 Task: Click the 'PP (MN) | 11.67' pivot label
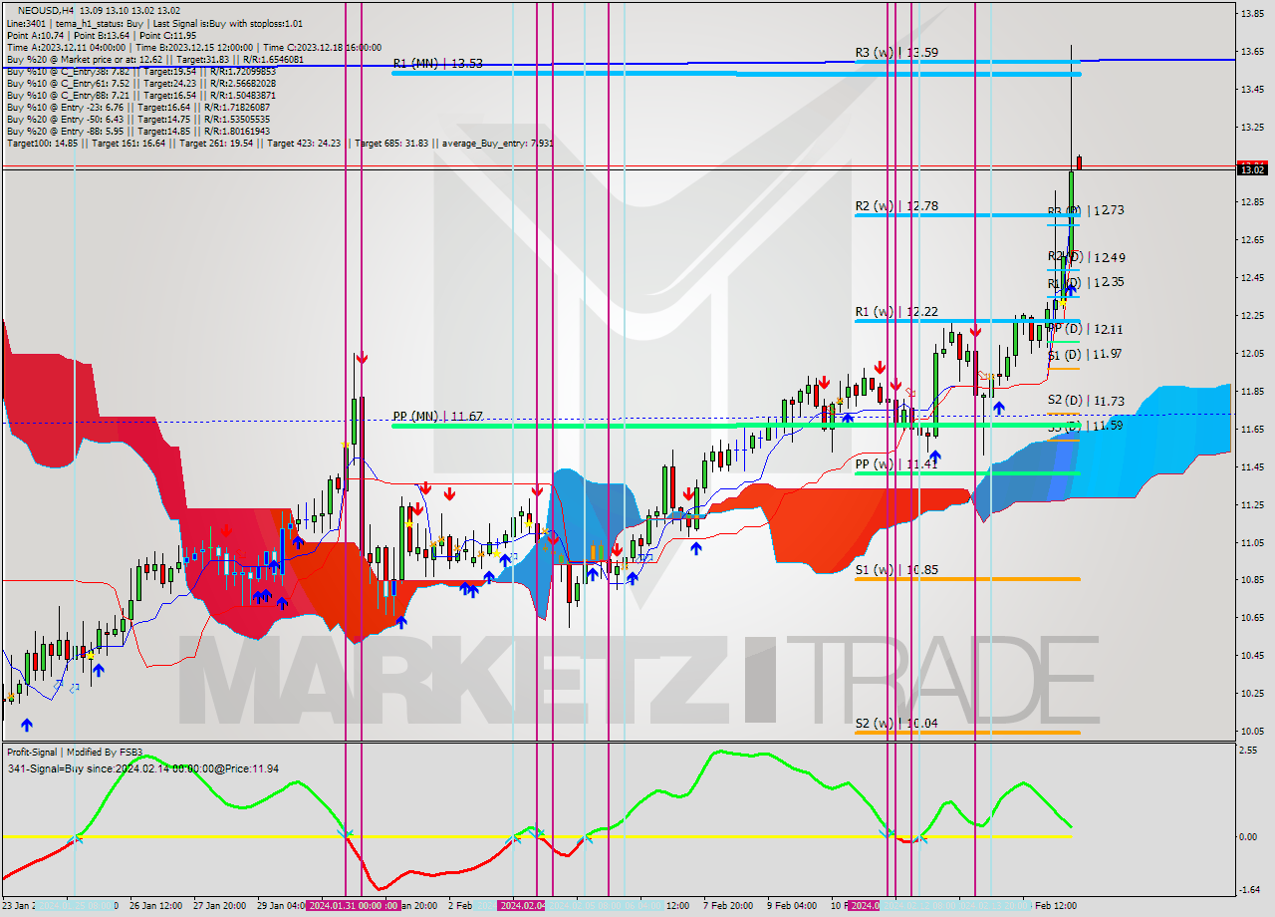coord(437,416)
